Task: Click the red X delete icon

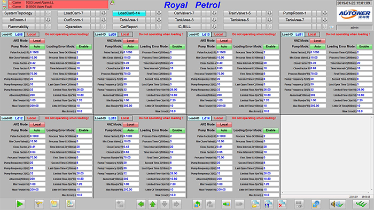Action: coord(282,204)
